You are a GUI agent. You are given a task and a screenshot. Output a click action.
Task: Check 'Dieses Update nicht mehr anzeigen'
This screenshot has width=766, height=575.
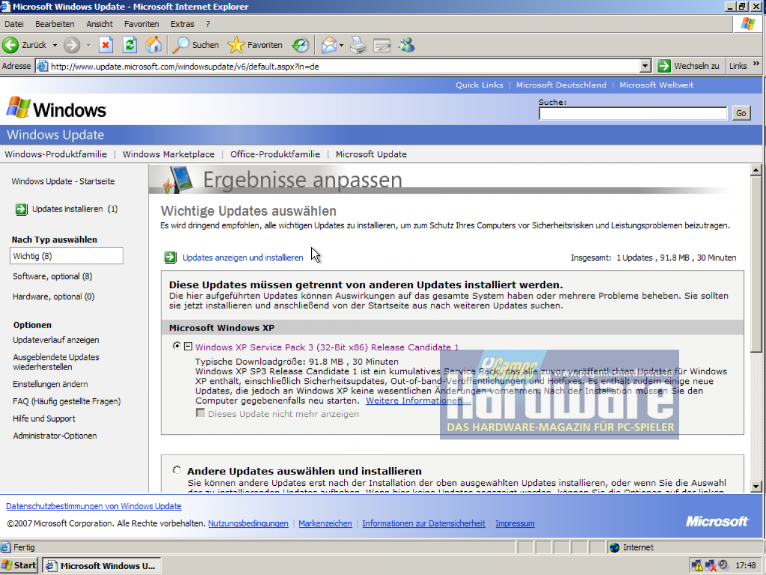[x=200, y=413]
